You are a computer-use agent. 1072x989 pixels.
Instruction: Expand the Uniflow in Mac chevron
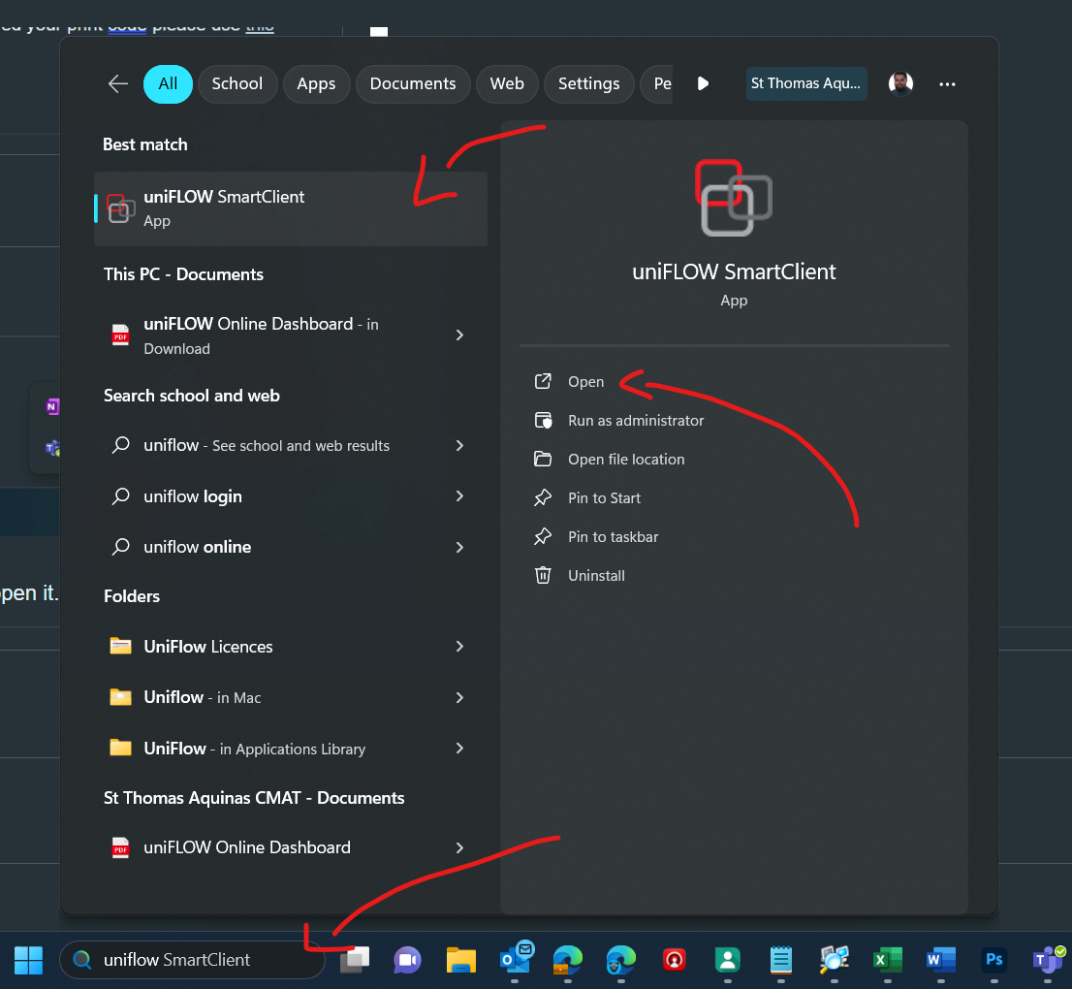click(x=459, y=697)
